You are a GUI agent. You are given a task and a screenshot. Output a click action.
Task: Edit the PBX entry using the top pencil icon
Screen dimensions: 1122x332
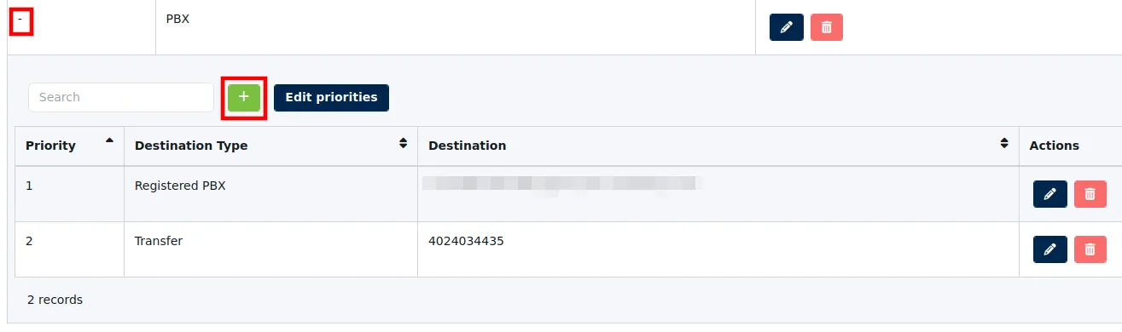click(787, 27)
